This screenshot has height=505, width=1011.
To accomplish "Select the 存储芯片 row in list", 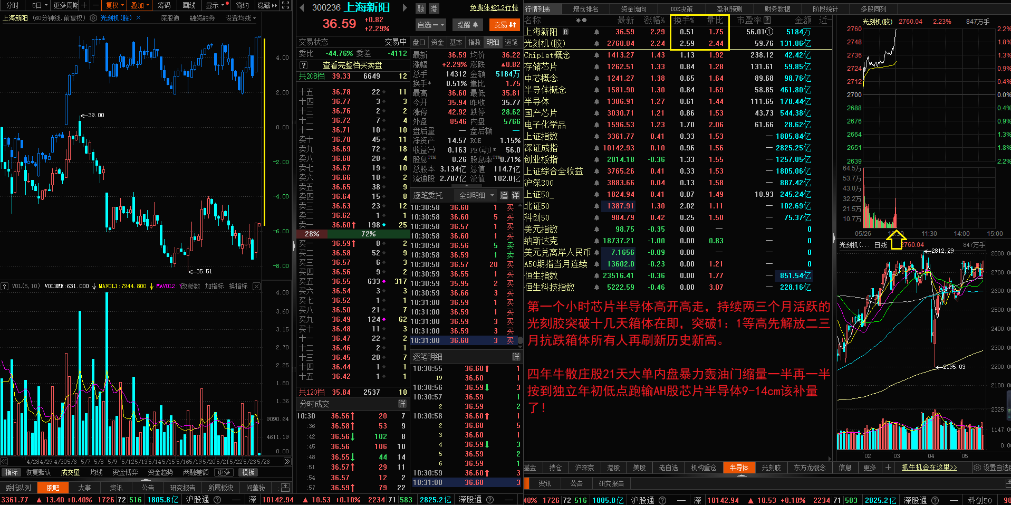I will point(678,66).
